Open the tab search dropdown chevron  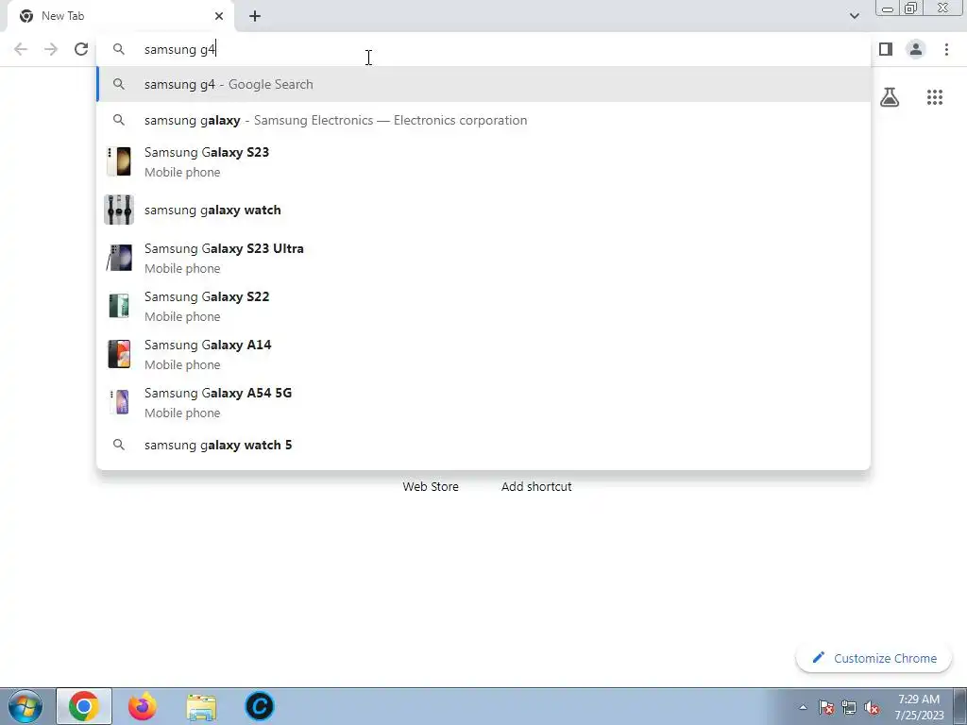click(854, 16)
